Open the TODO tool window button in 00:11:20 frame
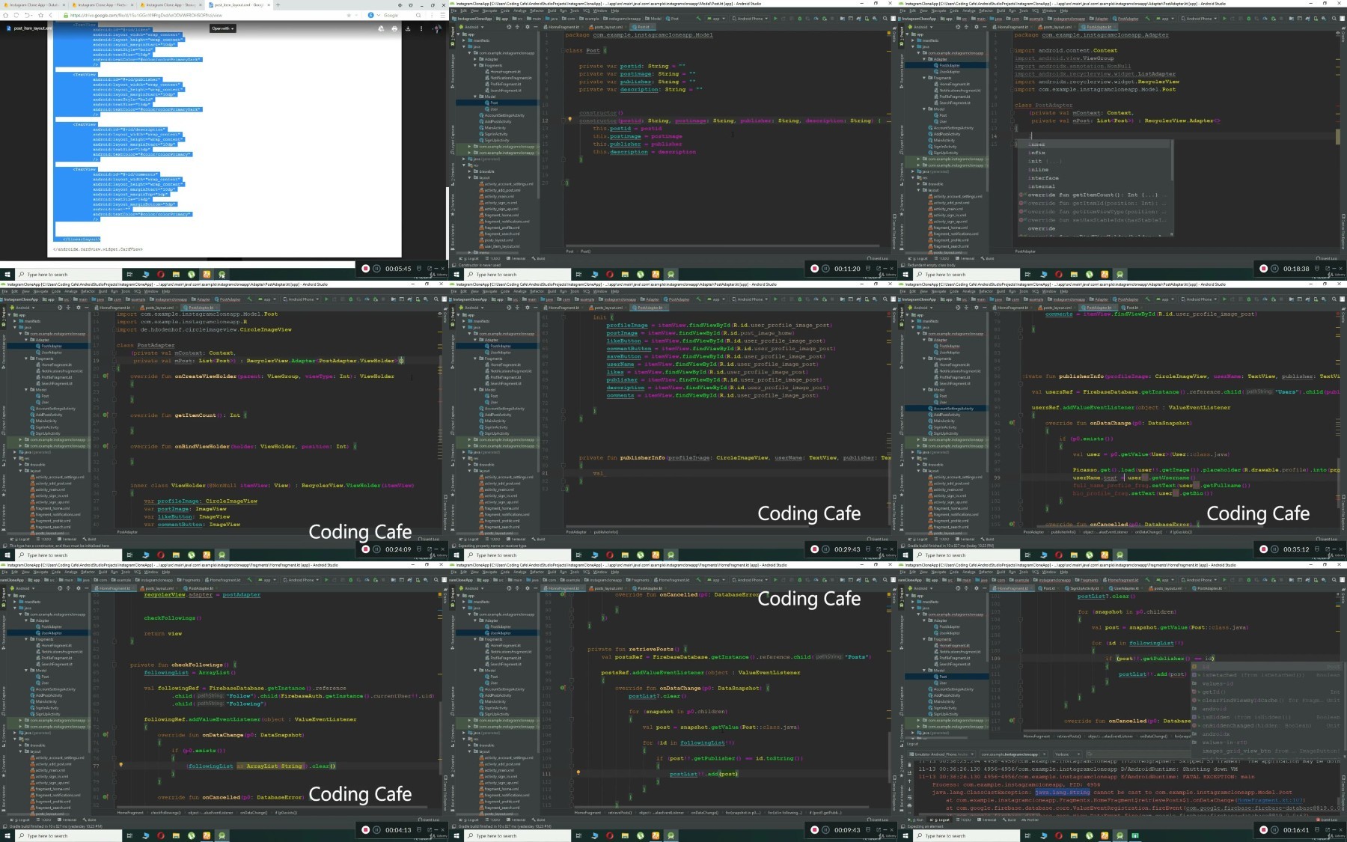This screenshot has width=1347, height=842. 493,258
